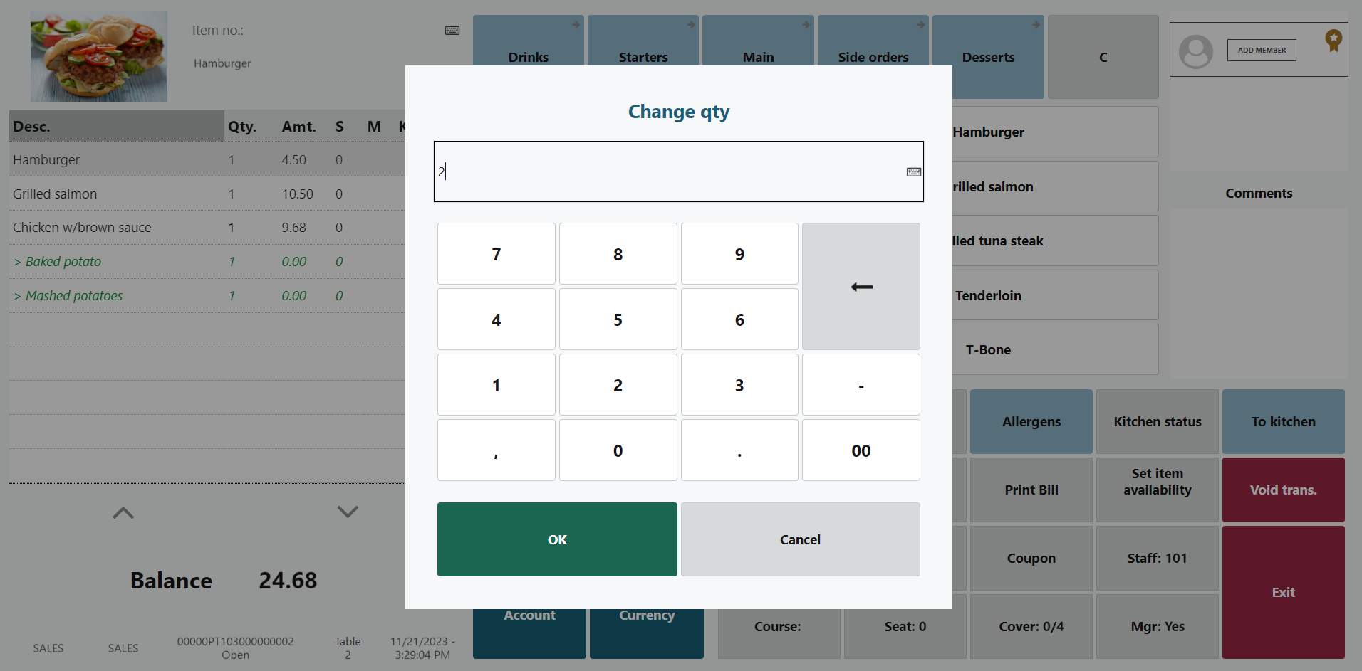The image size is (1362, 671).
Task: Click the Account button
Action: [x=529, y=633]
